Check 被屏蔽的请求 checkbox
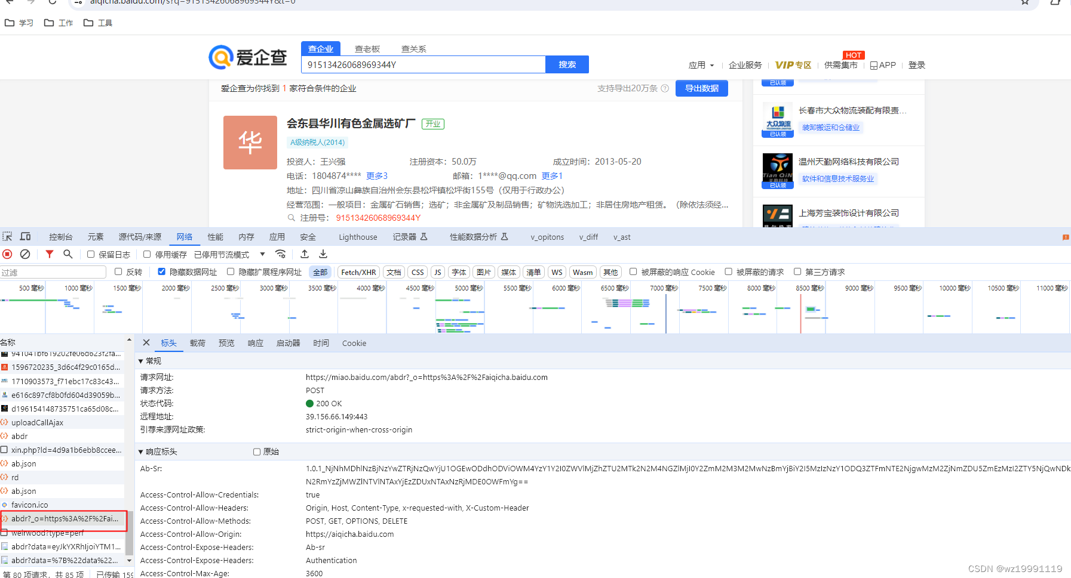1071x578 pixels. [728, 271]
